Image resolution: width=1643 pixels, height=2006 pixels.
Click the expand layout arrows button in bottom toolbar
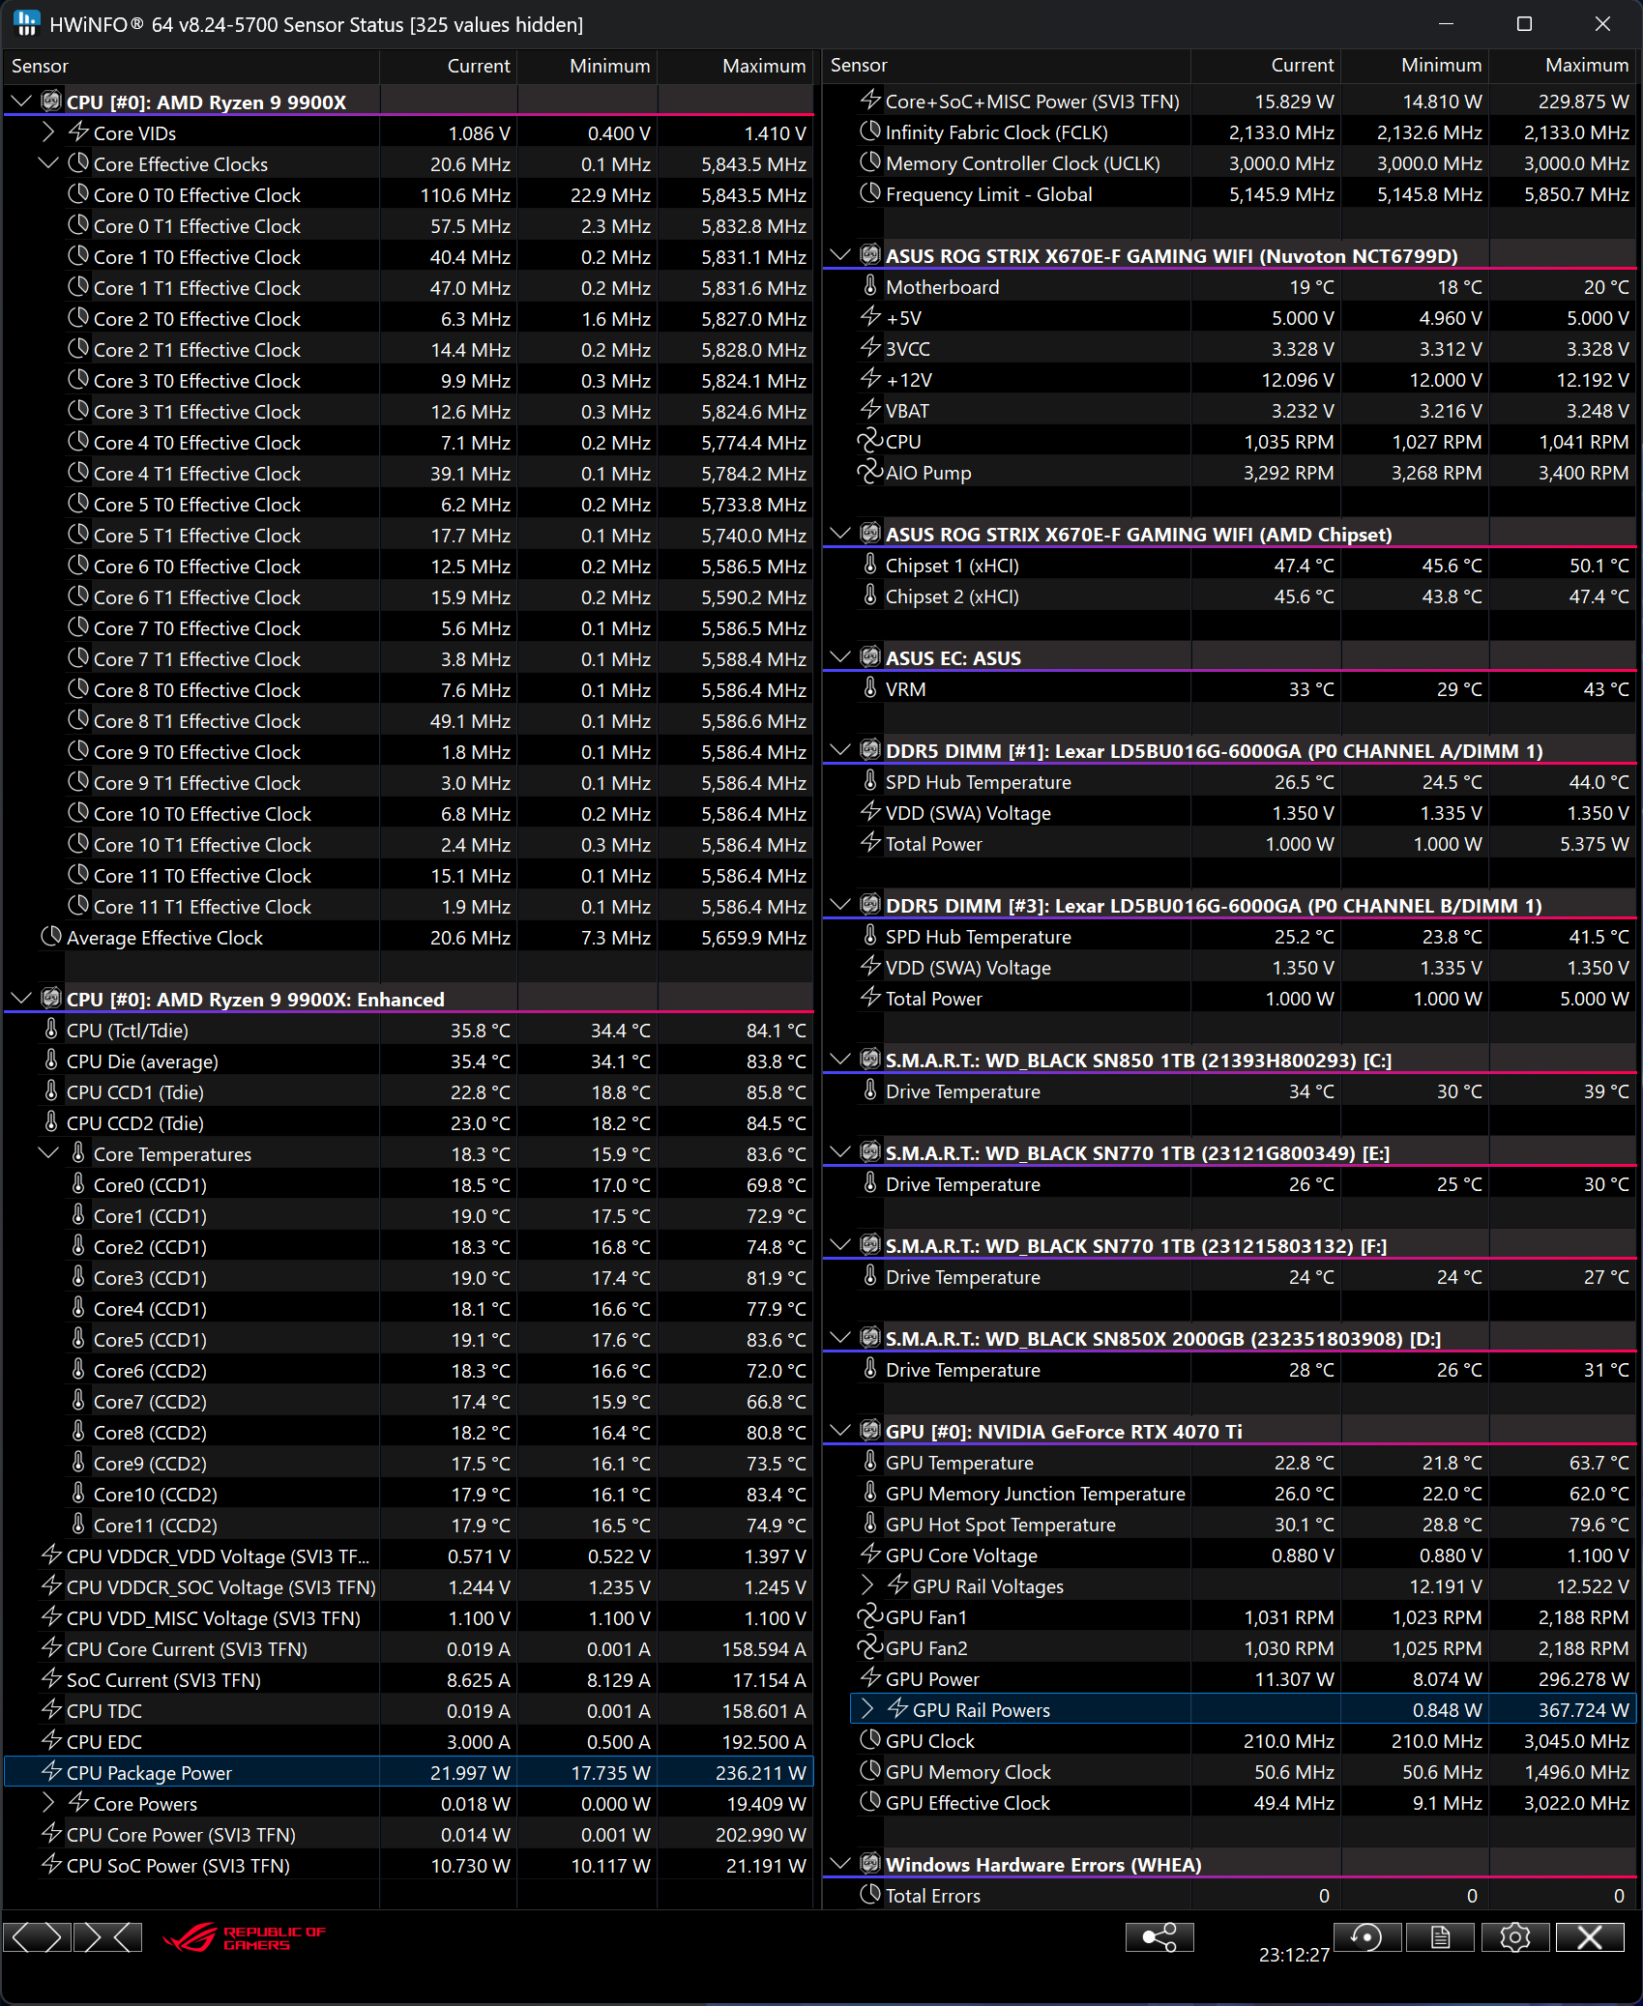click(x=37, y=1937)
